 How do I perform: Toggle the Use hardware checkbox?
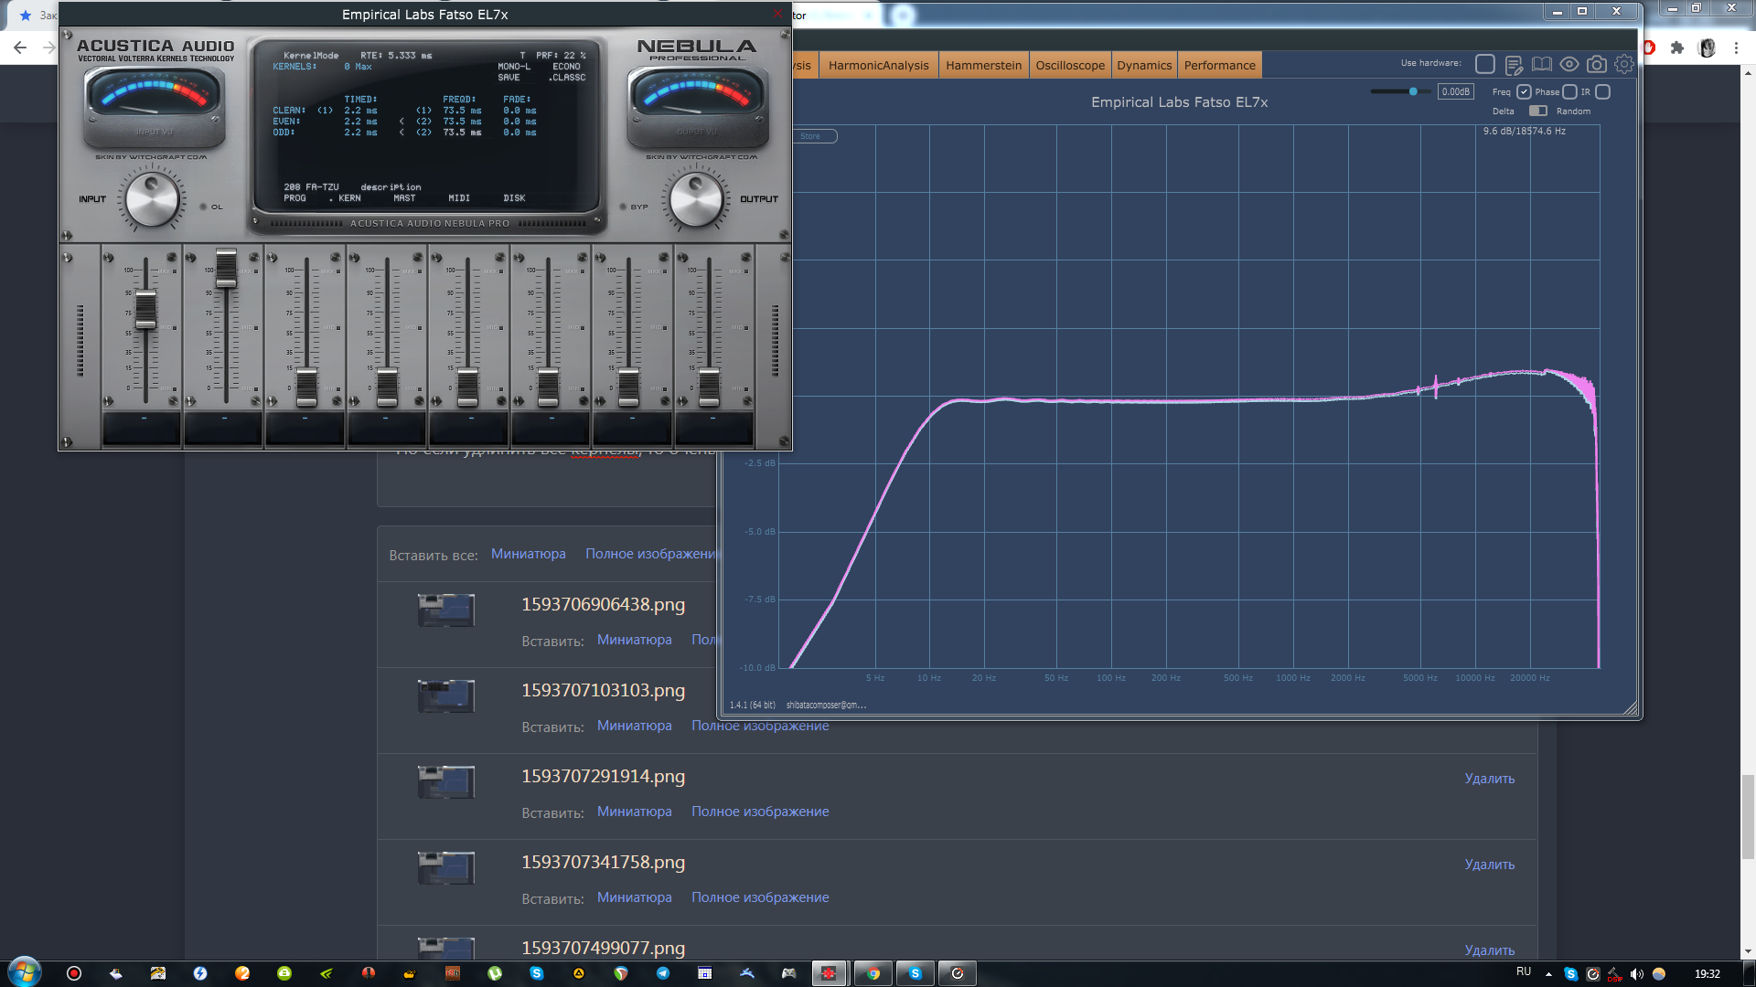tap(1485, 64)
